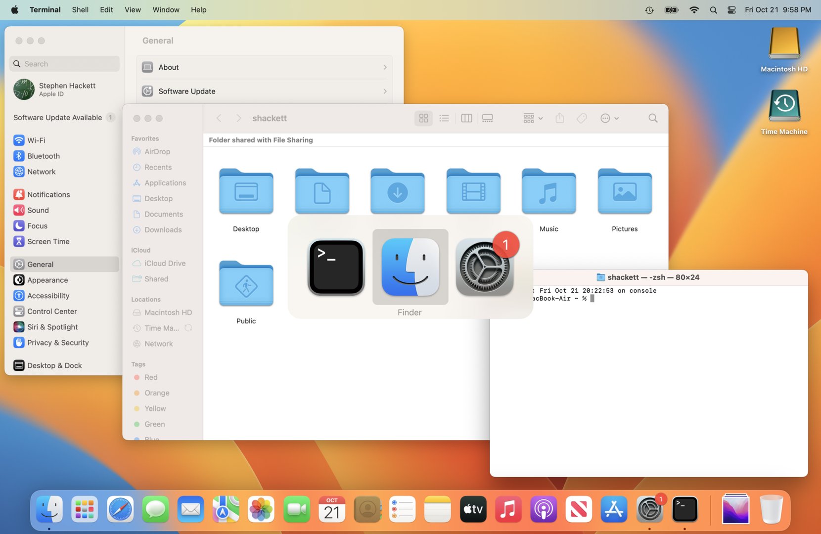Open Podcasts from the Dock

click(x=544, y=509)
